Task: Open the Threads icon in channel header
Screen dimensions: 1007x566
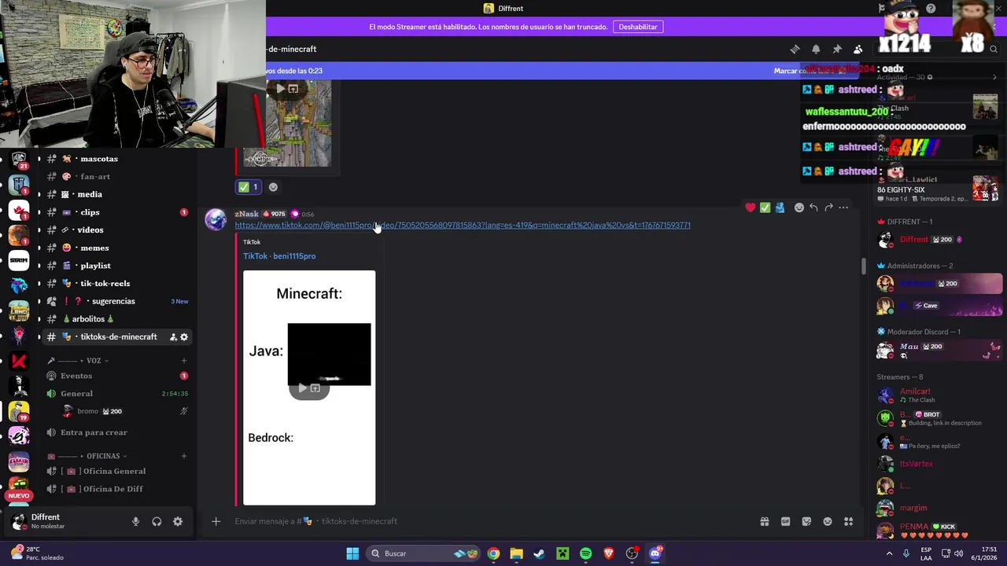Action: 795,50
